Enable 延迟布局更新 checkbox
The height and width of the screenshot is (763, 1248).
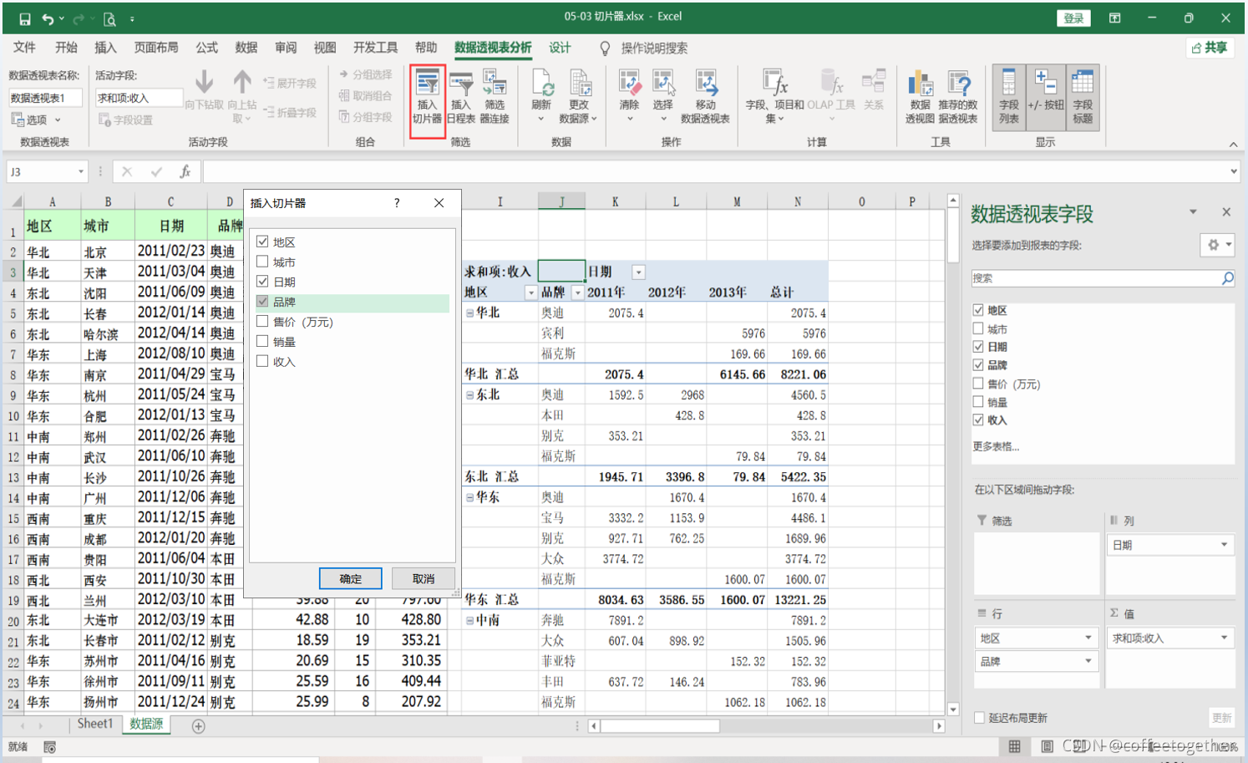pyautogui.click(x=979, y=718)
